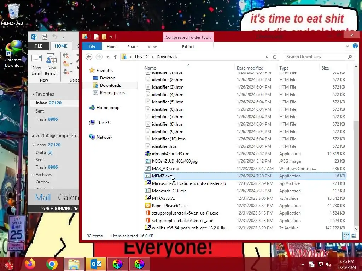Click Outlook Send/Receive quick access icon

pos(45,37)
